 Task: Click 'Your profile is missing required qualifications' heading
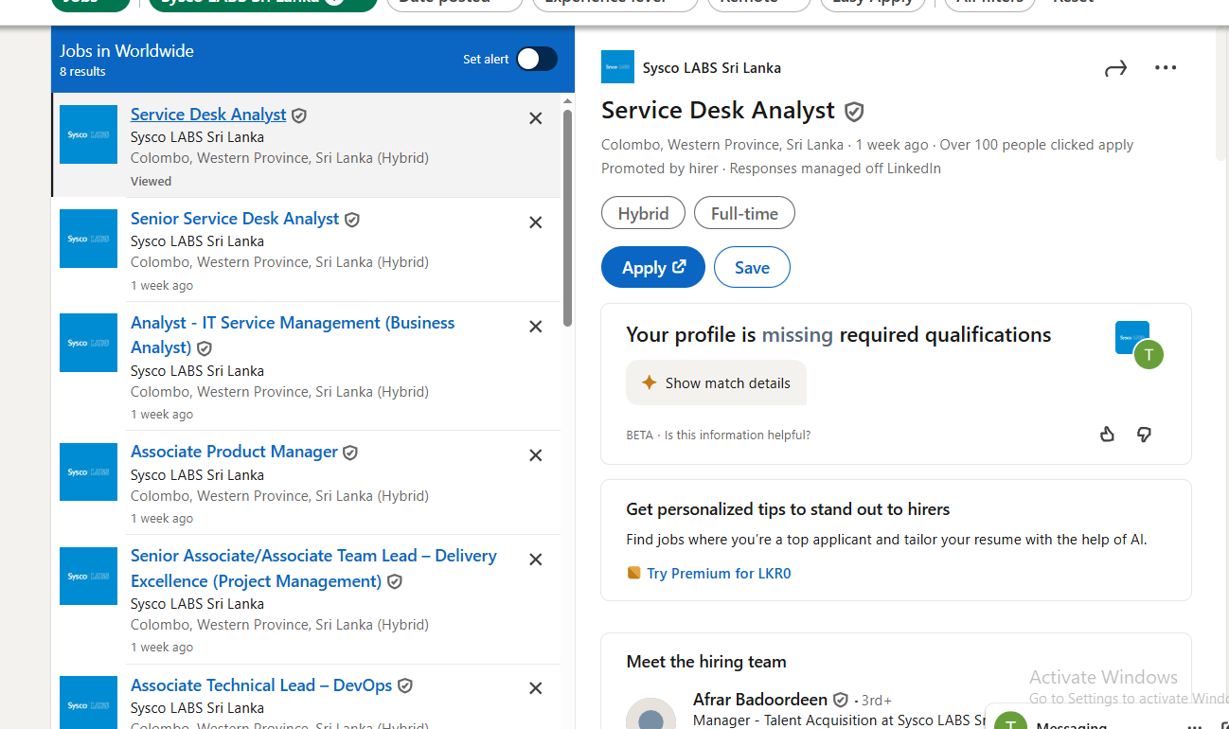839,335
